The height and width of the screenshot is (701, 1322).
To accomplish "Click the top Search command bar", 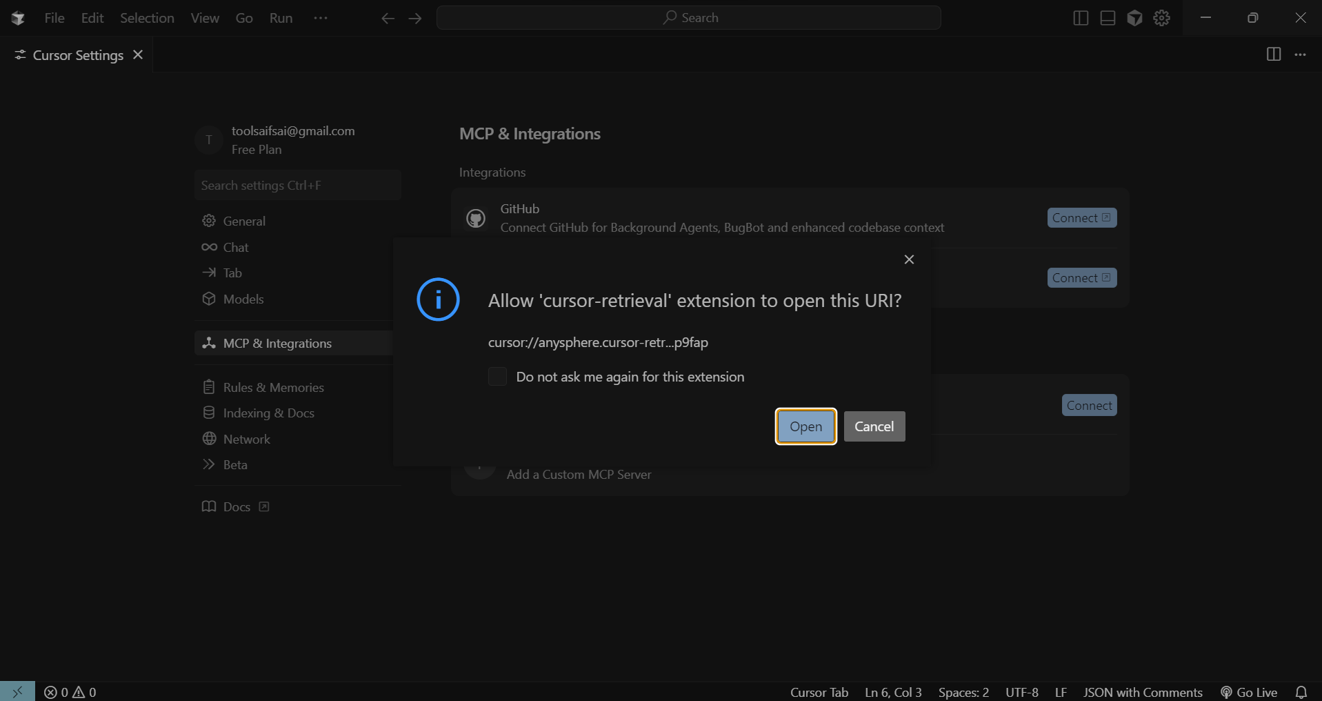I will click(689, 18).
